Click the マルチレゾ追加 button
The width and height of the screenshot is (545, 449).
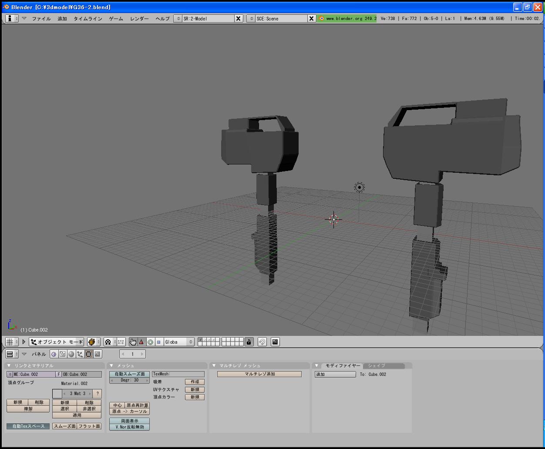coord(259,374)
